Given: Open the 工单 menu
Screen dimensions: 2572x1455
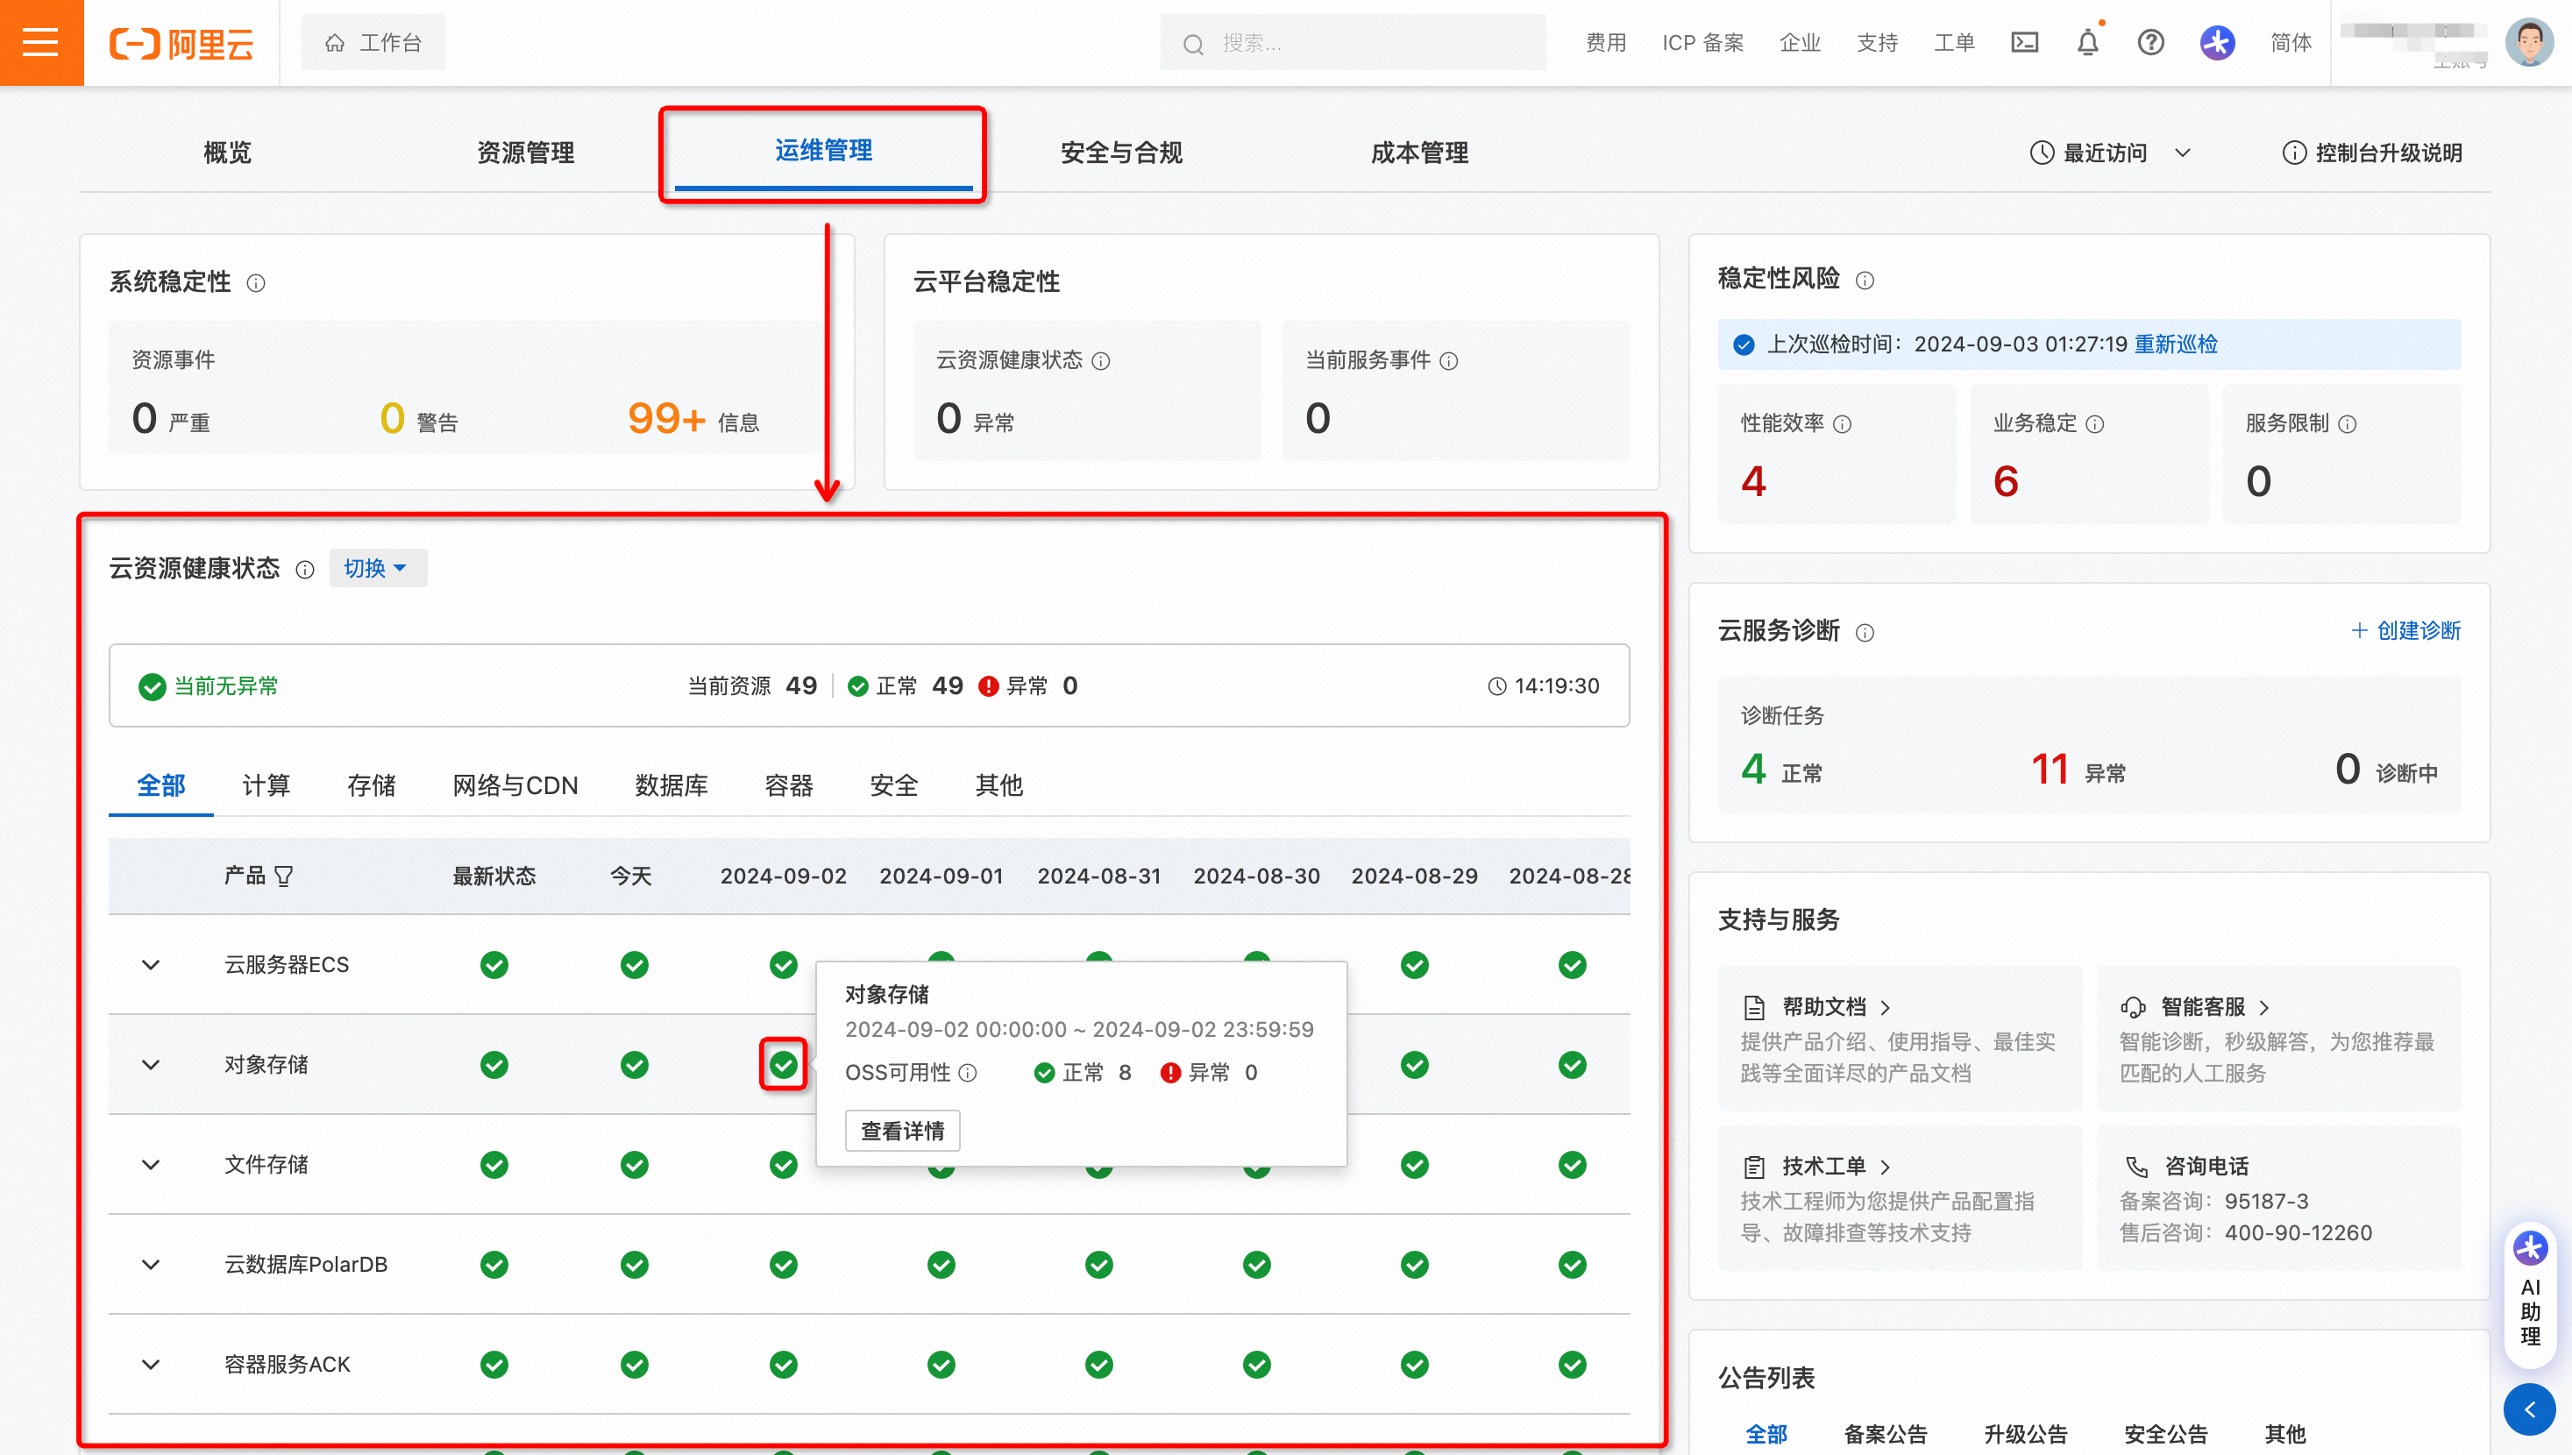Looking at the screenshot, I should click(1953, 42).
